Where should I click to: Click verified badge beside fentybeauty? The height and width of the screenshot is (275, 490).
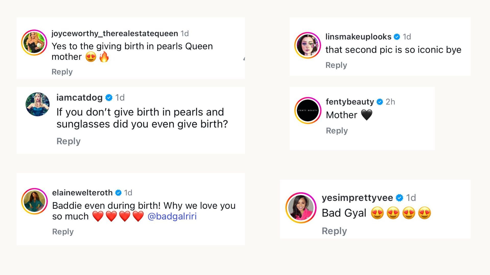pyautogui.click(x=380, y=102)
